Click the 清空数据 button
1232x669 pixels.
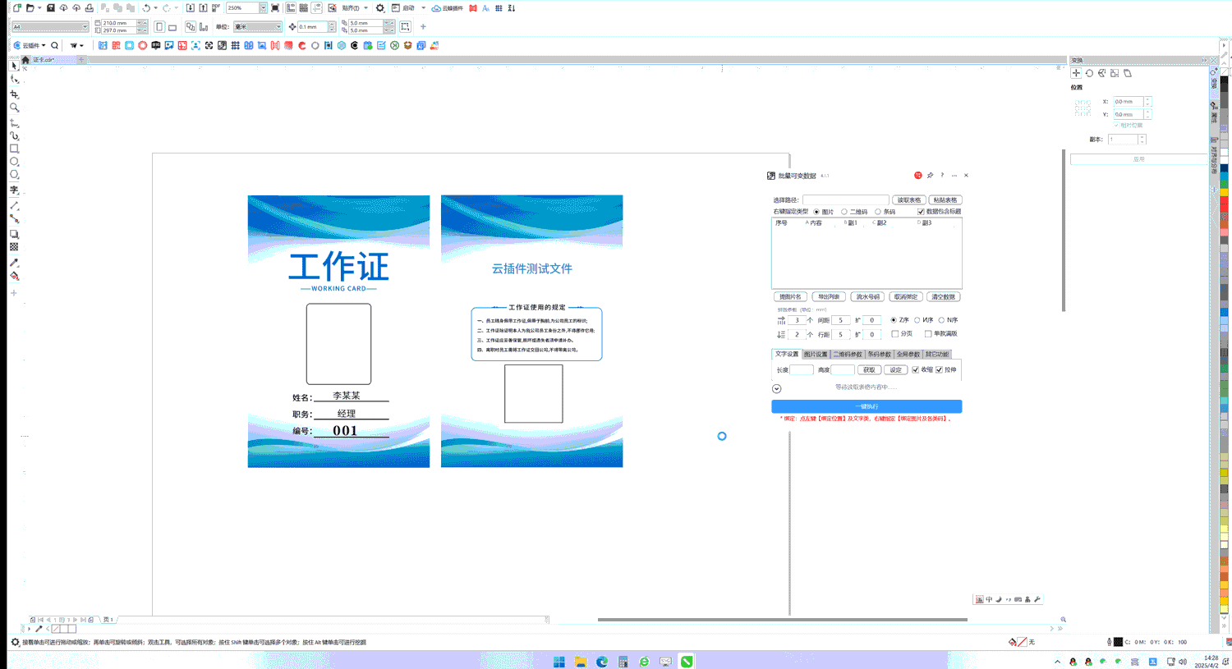(x=943, y=296)
